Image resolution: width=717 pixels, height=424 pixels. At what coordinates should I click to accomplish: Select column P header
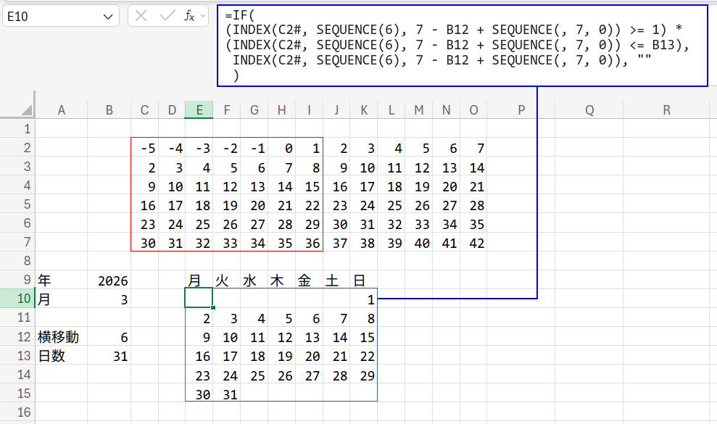point(521,109)
